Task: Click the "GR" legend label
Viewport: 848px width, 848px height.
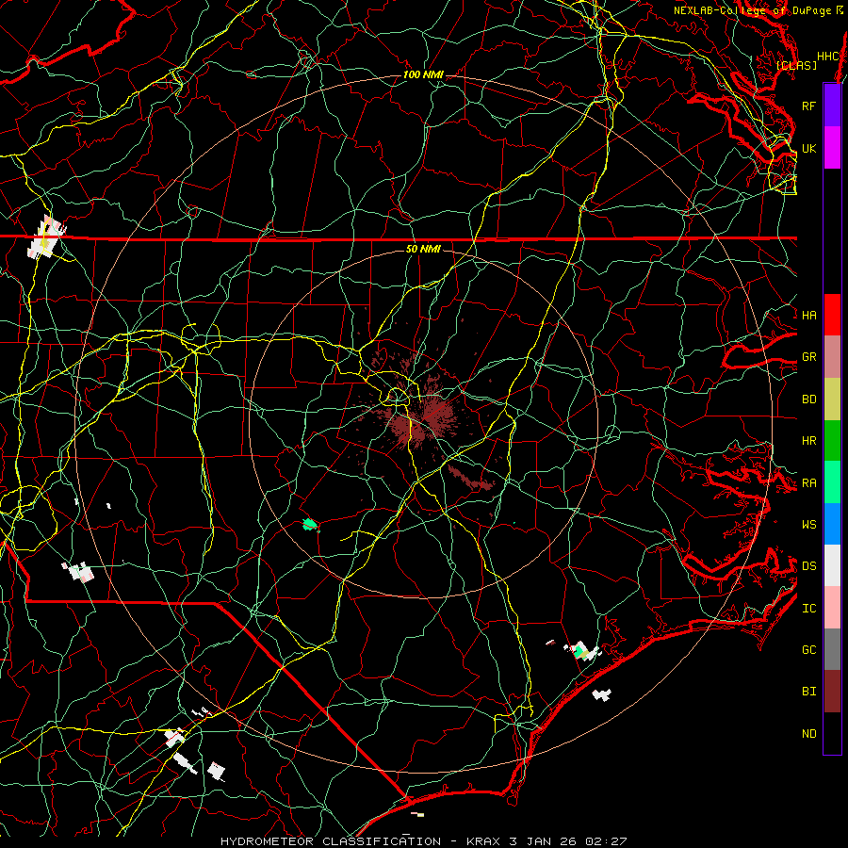Action: (x=808, y=357)
